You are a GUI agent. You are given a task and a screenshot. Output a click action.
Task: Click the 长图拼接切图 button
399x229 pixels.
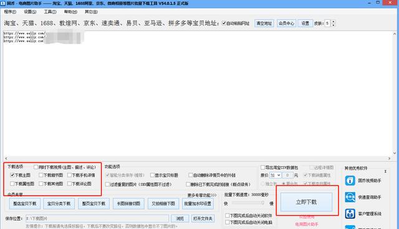pos(128,203)
